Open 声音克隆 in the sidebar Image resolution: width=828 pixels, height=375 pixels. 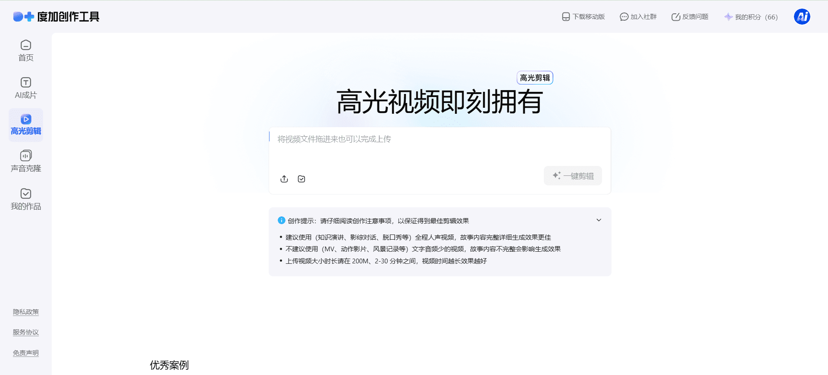tap(26, 162)
